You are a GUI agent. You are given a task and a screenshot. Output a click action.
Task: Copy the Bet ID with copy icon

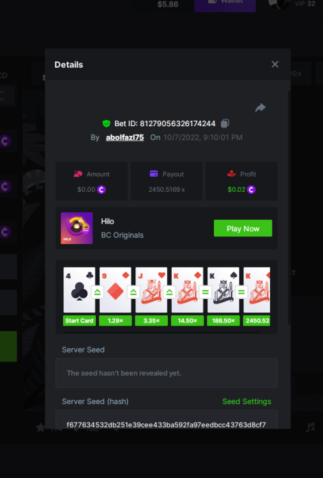pyautogui.click(x=225, y=123)
